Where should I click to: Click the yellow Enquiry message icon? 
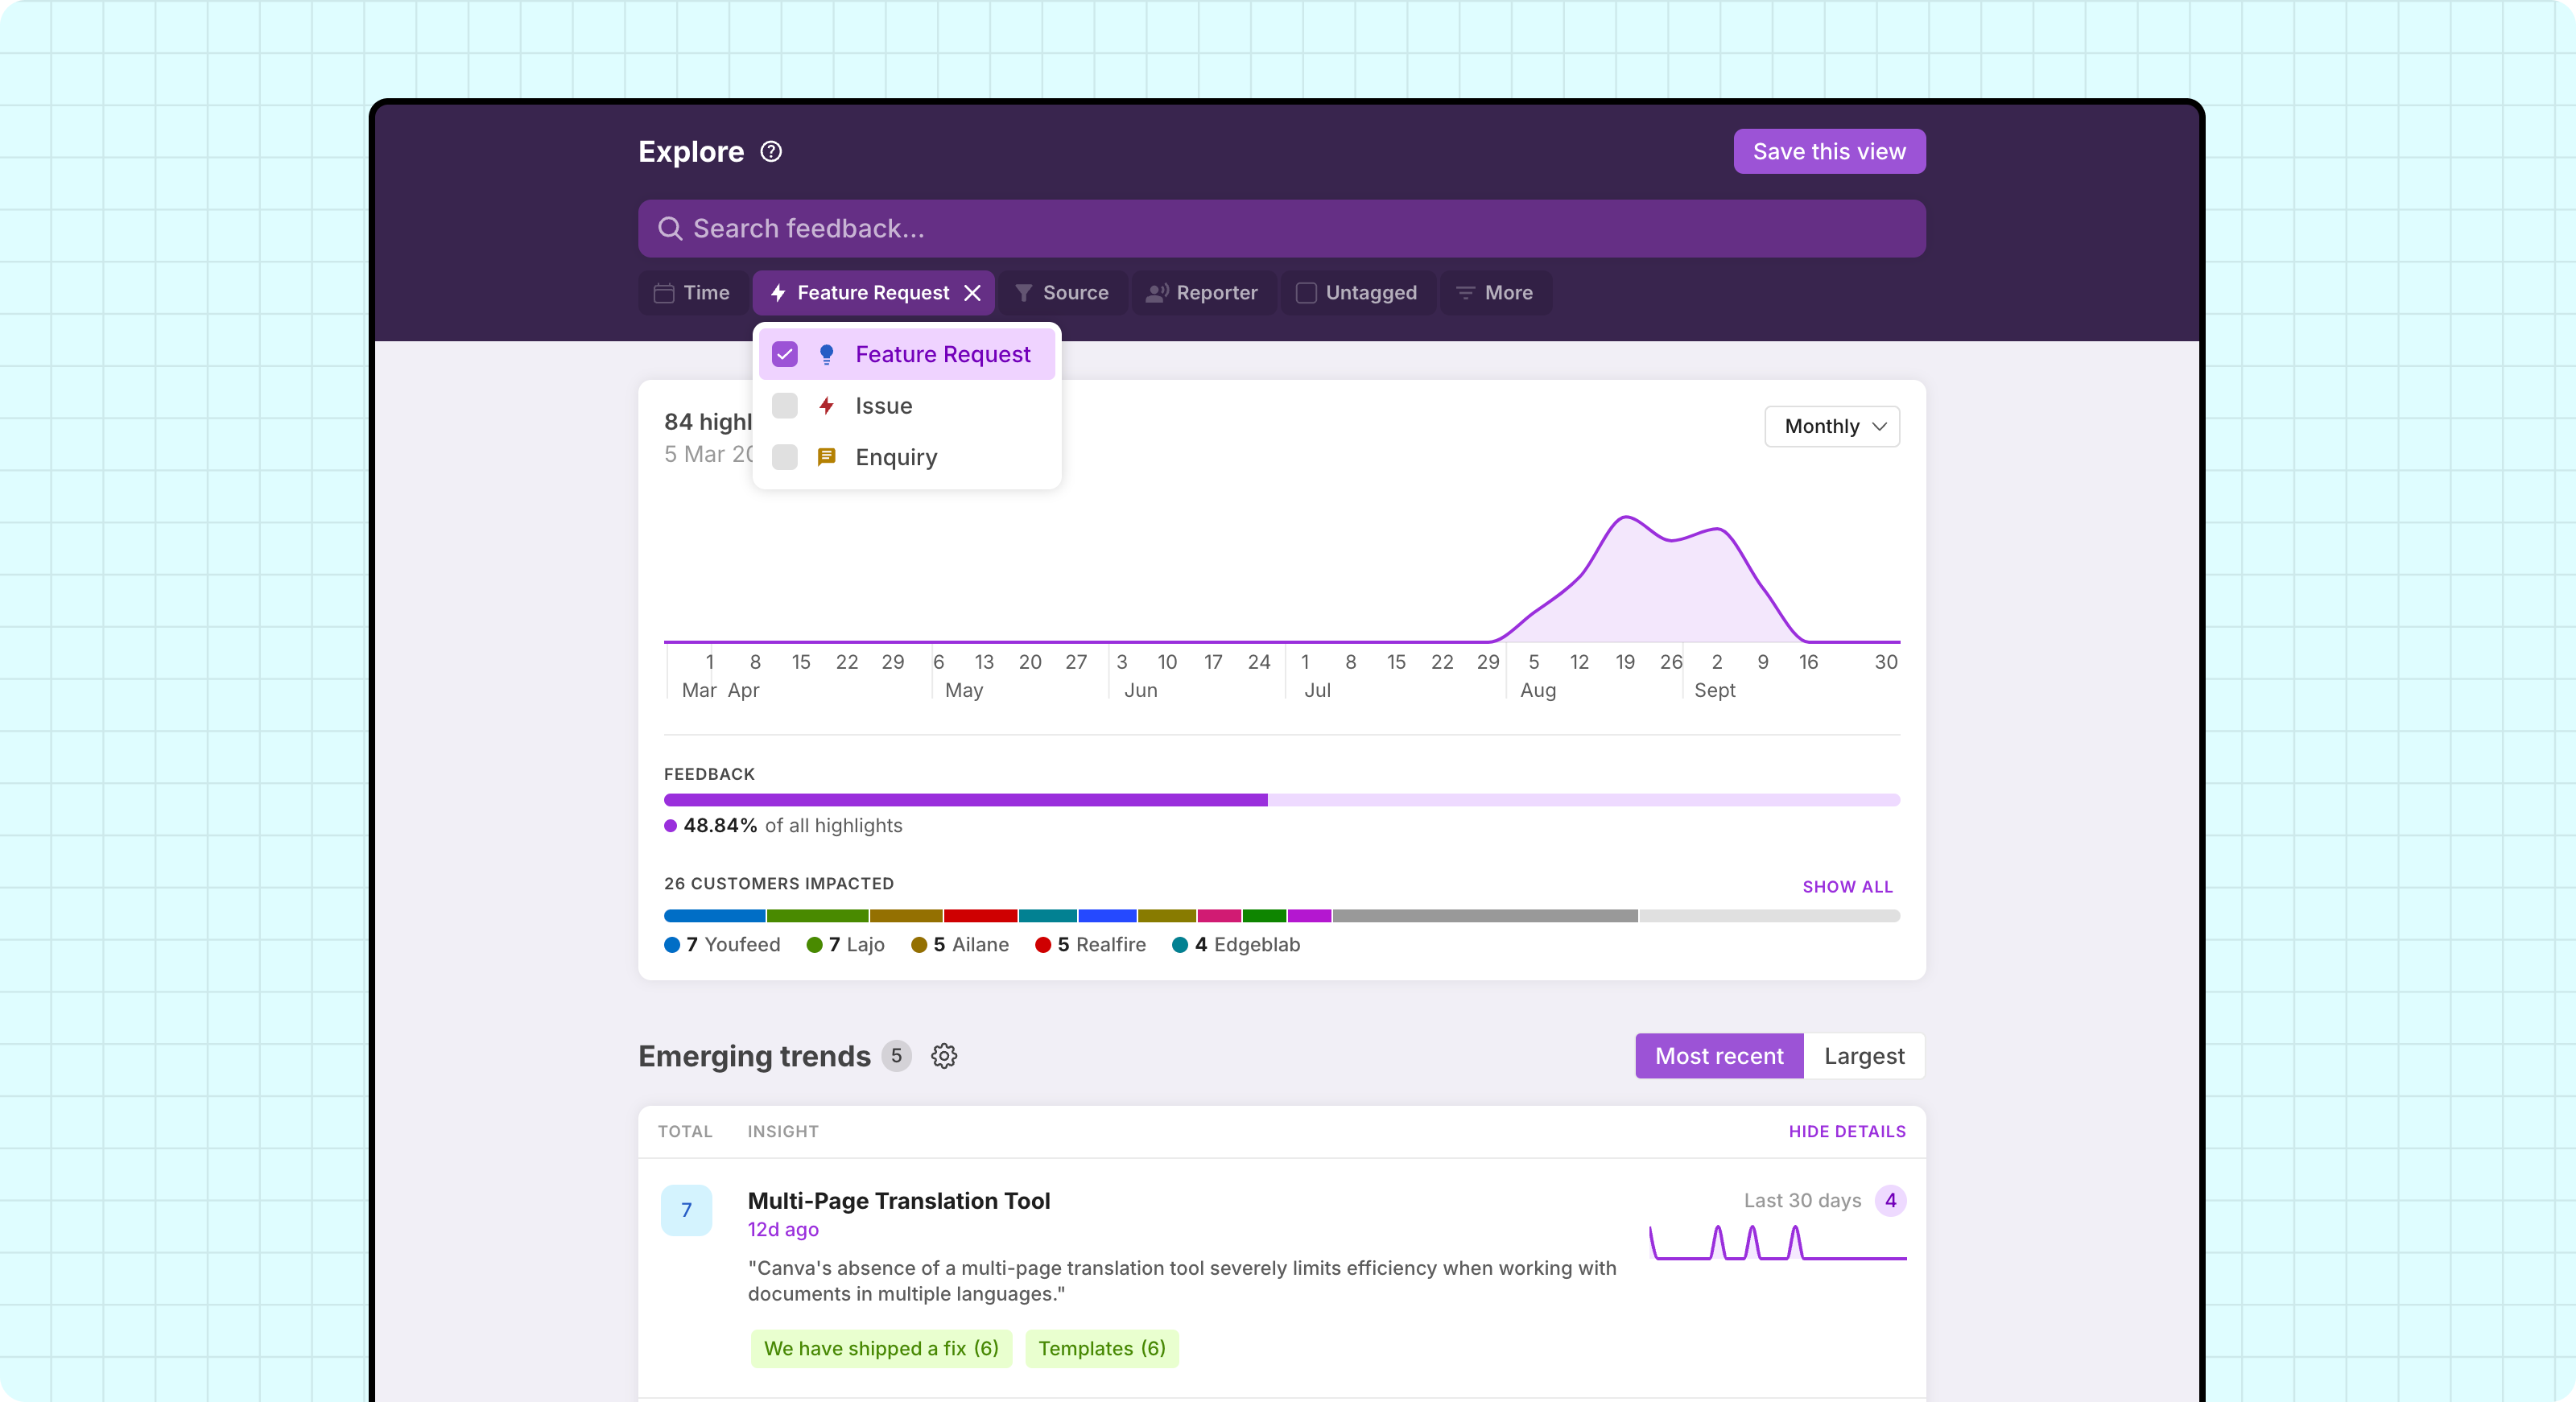tap(826, 457)
